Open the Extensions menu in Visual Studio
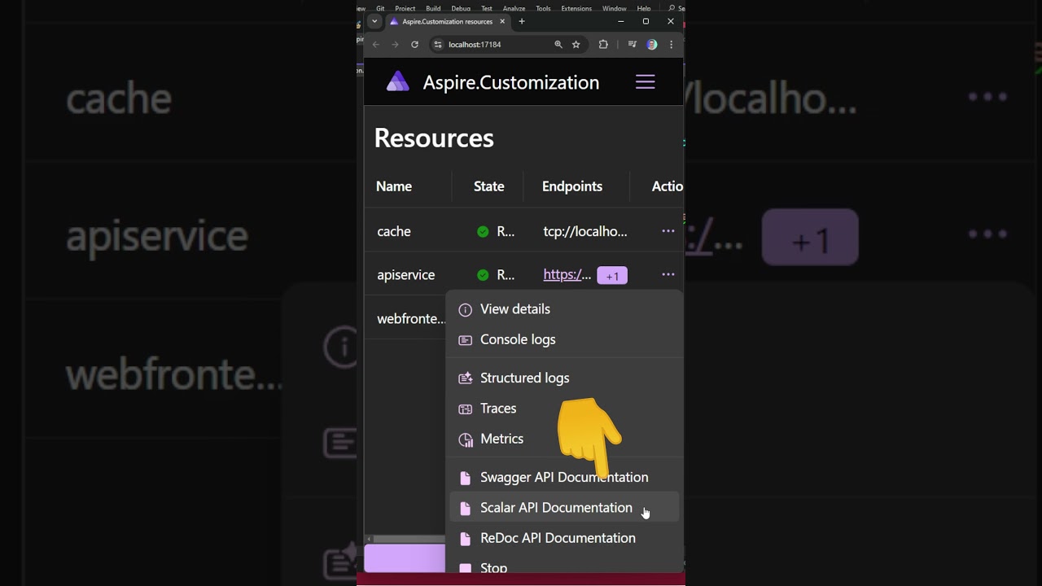The height and width of the screenshot is (586, 1042). pyautogui.click(x=576, y=8)
